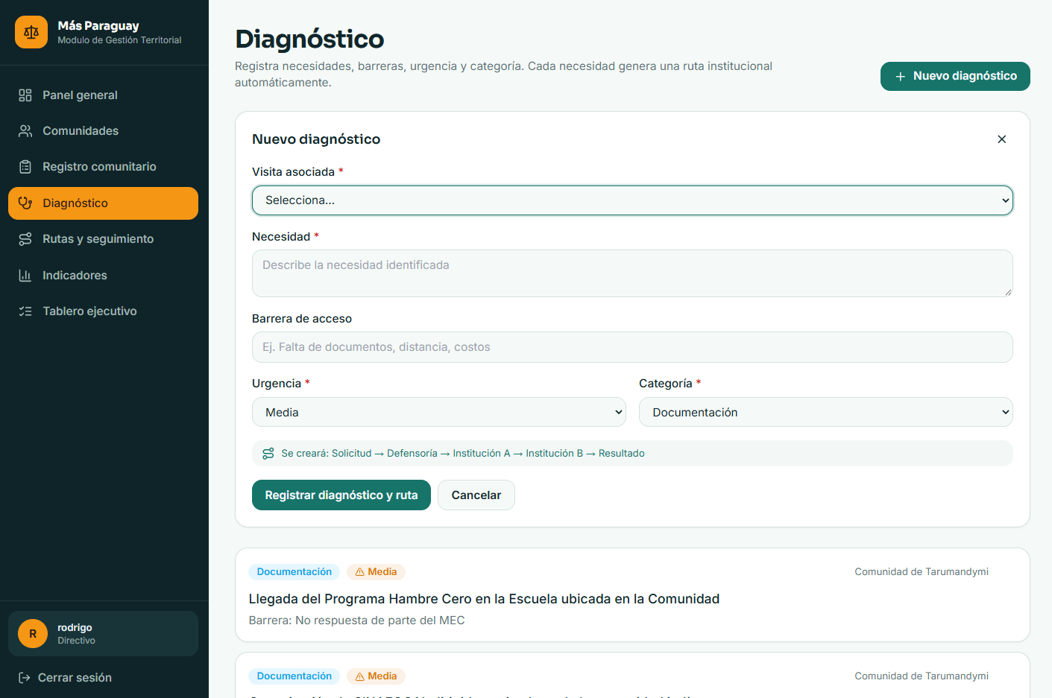Click the Comunidades people icon
This screenshot has width=1052, height=698.
[x=25, y=131]
